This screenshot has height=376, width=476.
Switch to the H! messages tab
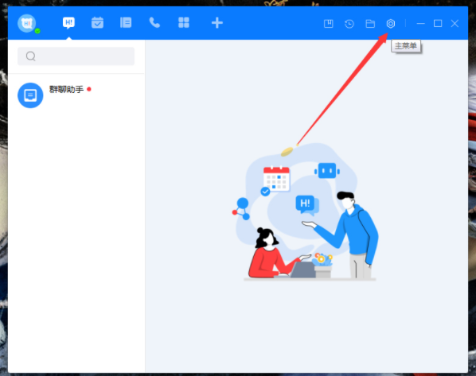tap(69, 23)
